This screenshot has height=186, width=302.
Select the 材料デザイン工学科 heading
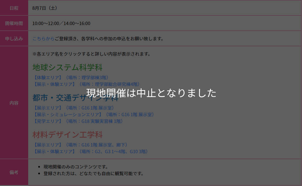[x=68, y=135]
